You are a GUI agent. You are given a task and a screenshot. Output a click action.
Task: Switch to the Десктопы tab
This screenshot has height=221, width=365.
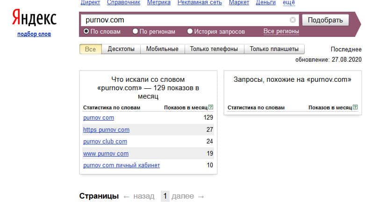[121, 49]
